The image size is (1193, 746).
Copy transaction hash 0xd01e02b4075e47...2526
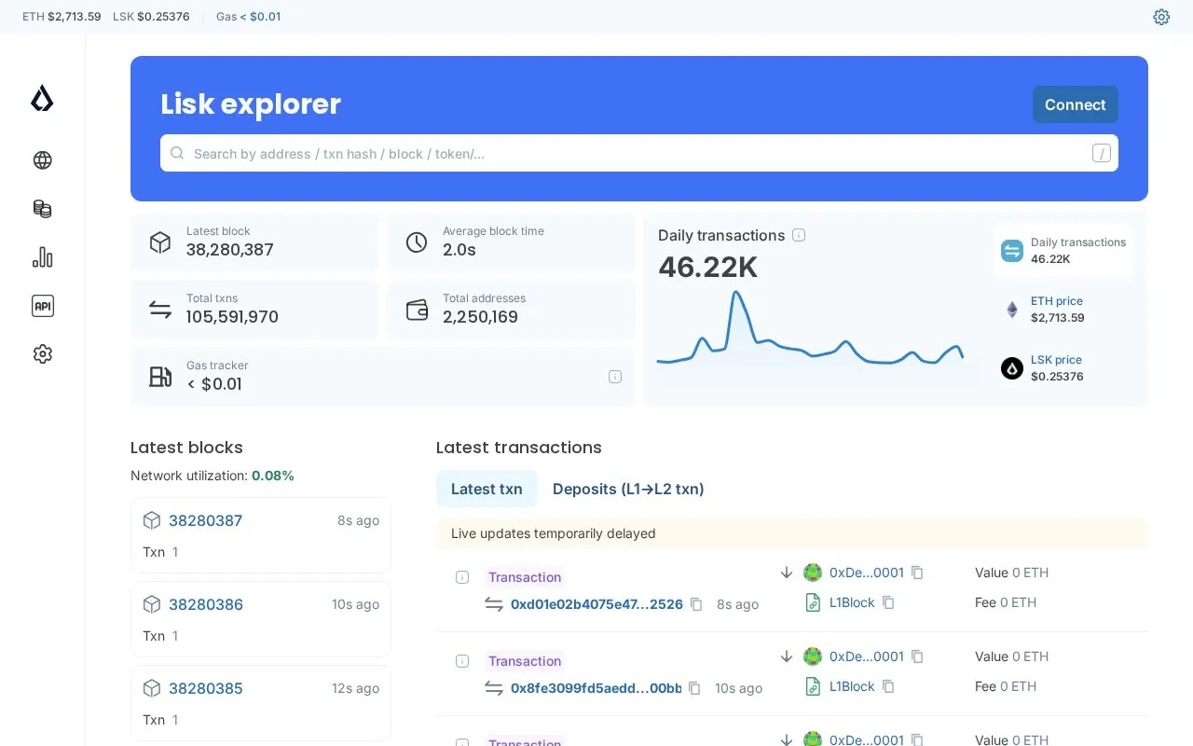point(696,604)
